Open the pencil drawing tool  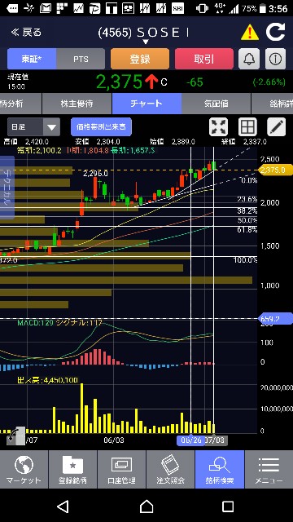tap(277, 127)
